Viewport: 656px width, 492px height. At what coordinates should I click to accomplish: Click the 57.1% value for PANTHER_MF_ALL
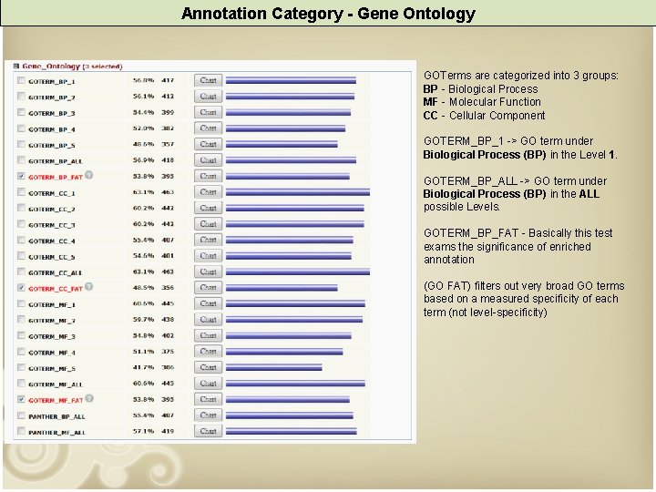pyautogui.click(x=144, y=431)
